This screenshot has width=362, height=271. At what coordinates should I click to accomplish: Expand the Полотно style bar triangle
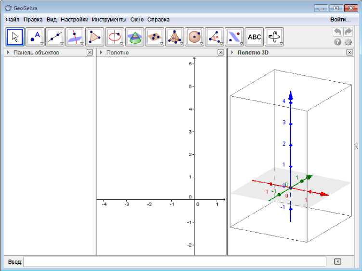coord(101,52)
